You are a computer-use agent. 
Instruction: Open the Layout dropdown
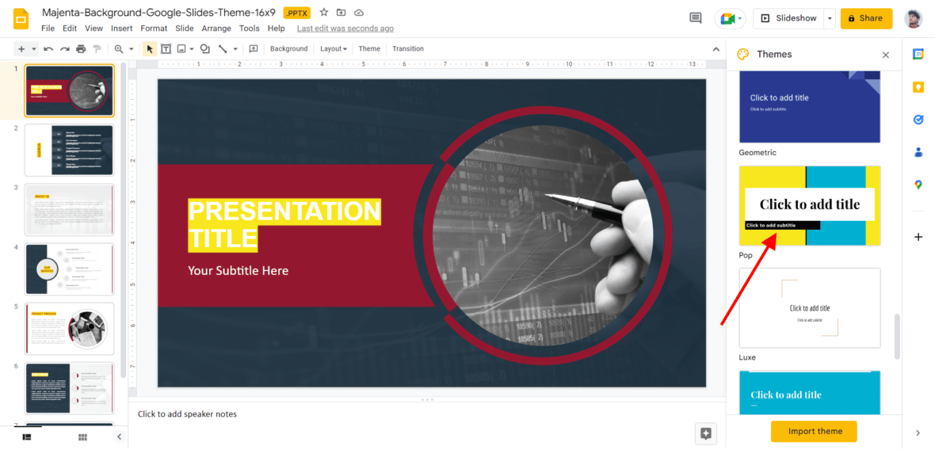pos(333,49)
